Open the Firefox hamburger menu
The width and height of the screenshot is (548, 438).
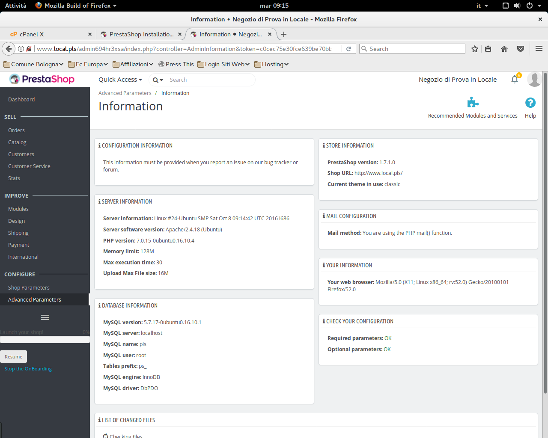click(x=539, y=49)
